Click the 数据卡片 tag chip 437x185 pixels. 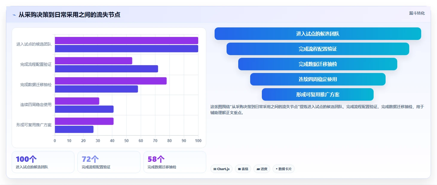(x=284, y=169)
